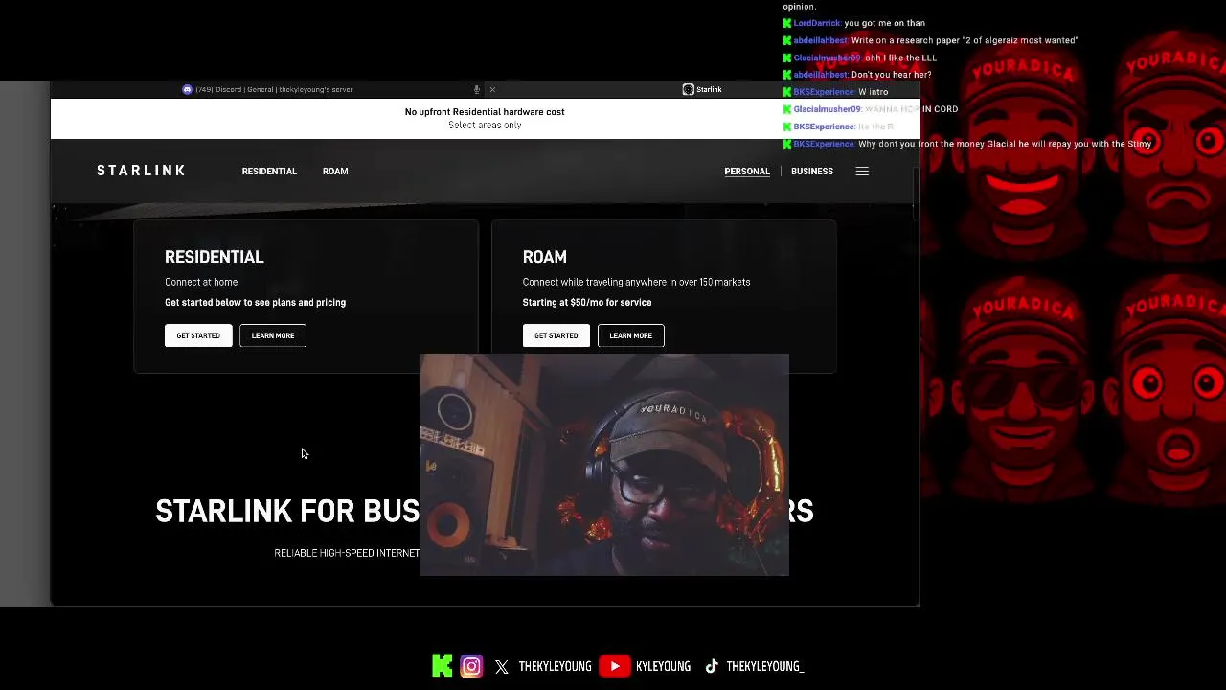
Task: Open RESIDENTIAL in Starlink navigation
Action: coord(269,172)
